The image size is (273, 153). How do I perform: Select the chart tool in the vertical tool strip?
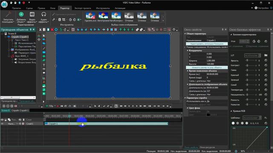44,78
